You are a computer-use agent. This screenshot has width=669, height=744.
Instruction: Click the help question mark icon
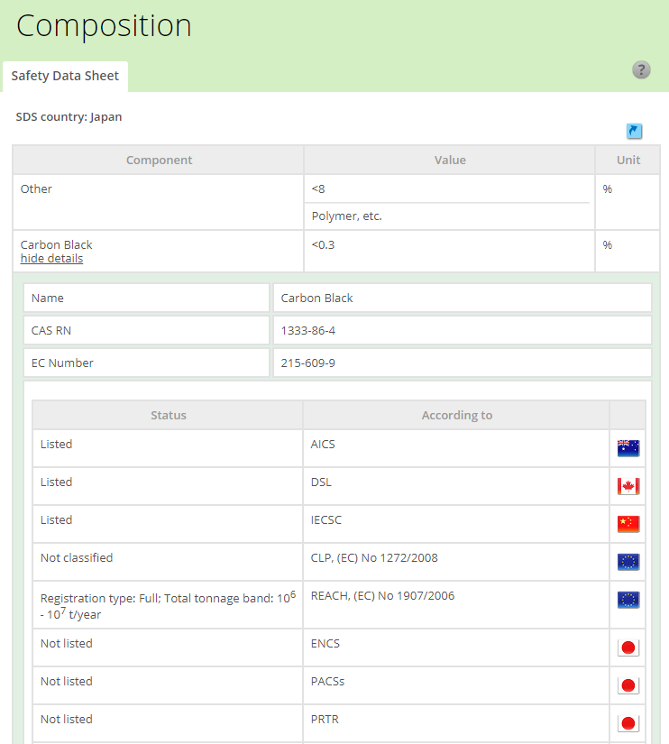pyautogui.click(x=641, y=70)
